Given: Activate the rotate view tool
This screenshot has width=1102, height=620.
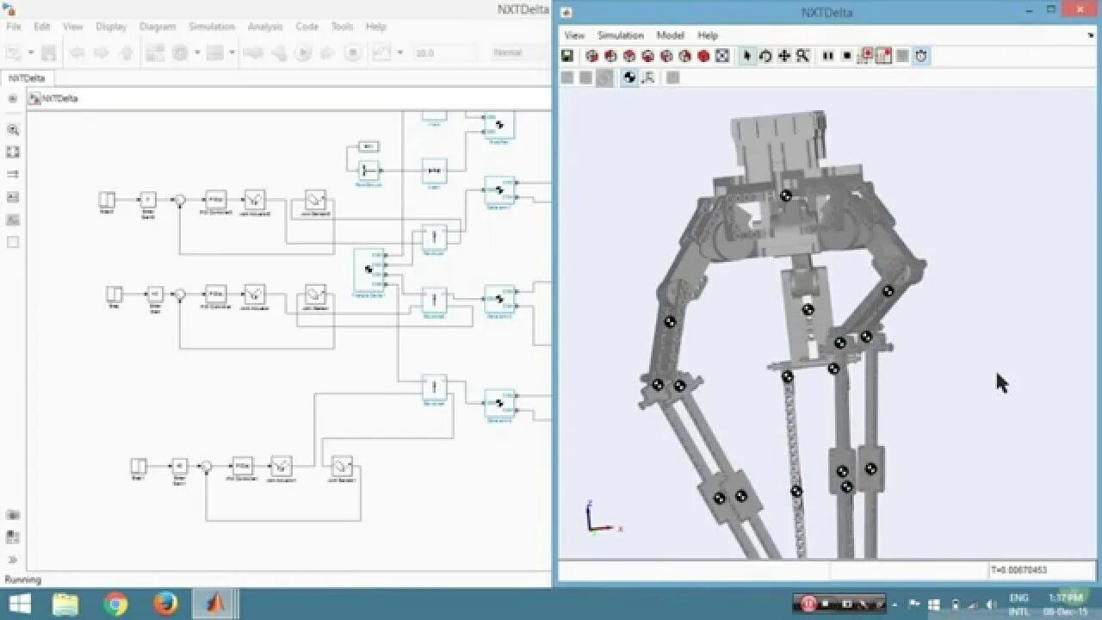Looking at the screenshot, I should pyautogui.click(x=765, y=56).
